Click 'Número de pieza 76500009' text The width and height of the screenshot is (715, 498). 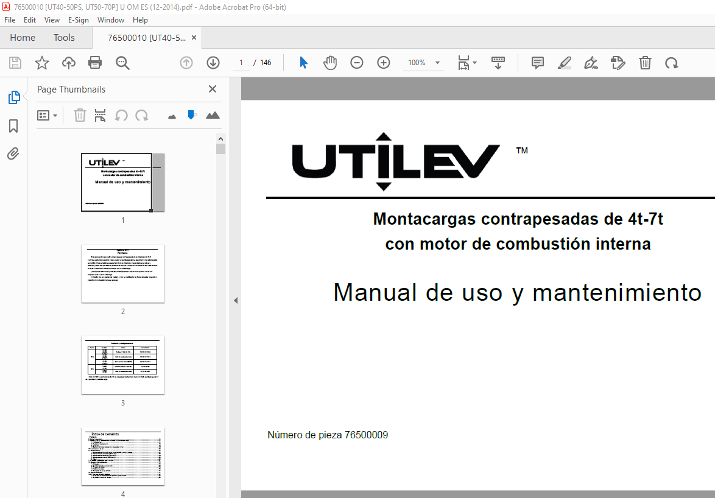[328, 435]
